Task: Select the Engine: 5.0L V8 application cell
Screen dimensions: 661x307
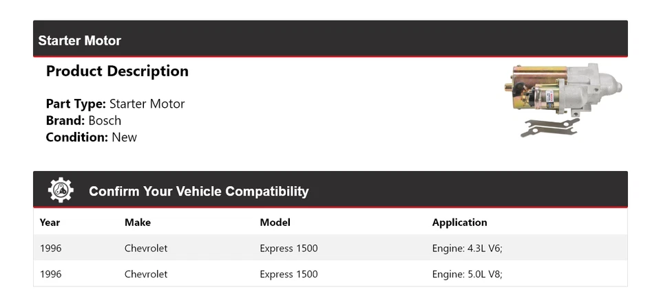Action: [467, 274]
